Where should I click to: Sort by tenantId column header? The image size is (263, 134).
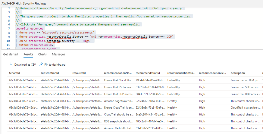tap(14, 73)
